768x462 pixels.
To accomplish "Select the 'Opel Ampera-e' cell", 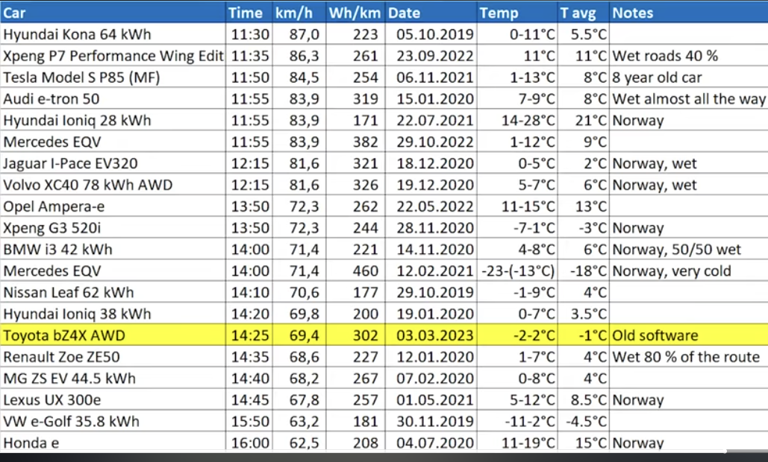I will pos(113,206).
